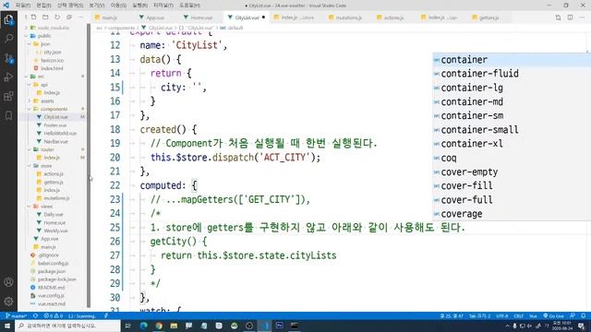Viewport: 591px width, 332px height.
Task: Click the master git branch indicator
Action: 16,315
